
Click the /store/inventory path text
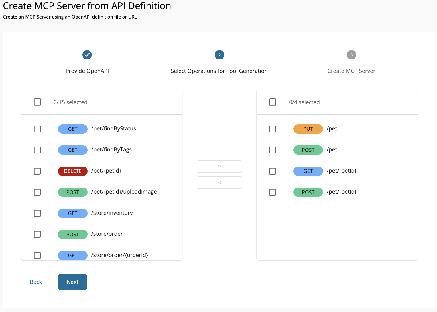[112, 213]
